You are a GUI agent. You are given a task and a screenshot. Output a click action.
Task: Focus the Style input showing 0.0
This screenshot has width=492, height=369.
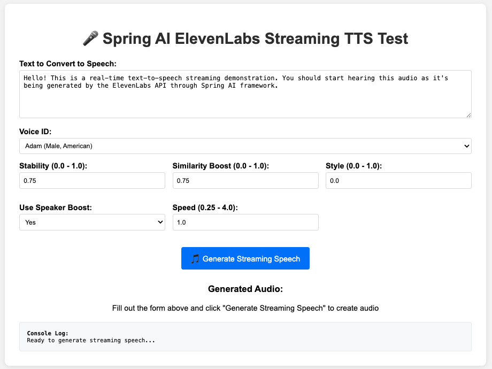[x=398, y=180]
